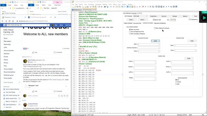Click the Open file icon in Notepad++ toolbar
The width and height of the screenshot is (207, 116).
point(75,7)
